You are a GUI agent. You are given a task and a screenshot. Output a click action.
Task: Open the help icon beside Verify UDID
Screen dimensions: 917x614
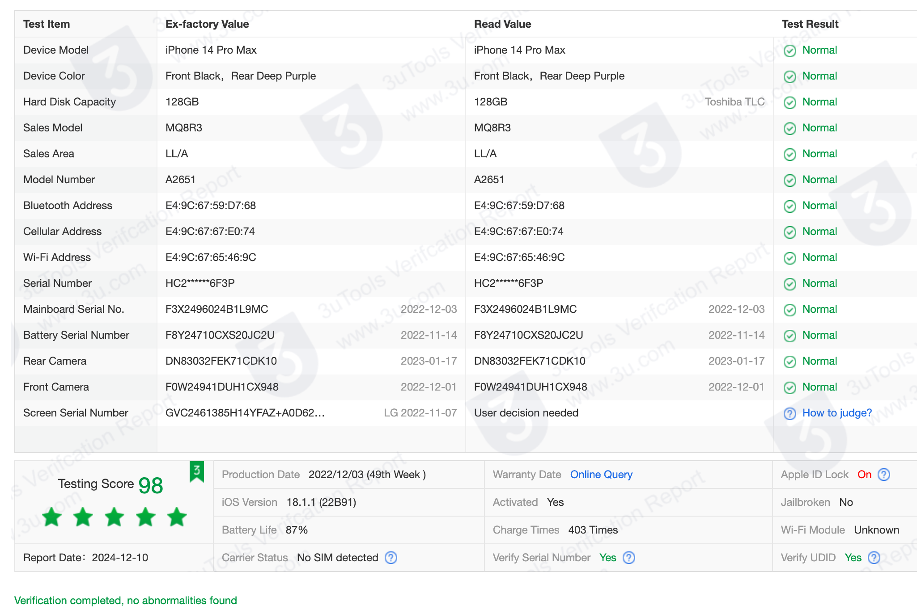[874, 558]
